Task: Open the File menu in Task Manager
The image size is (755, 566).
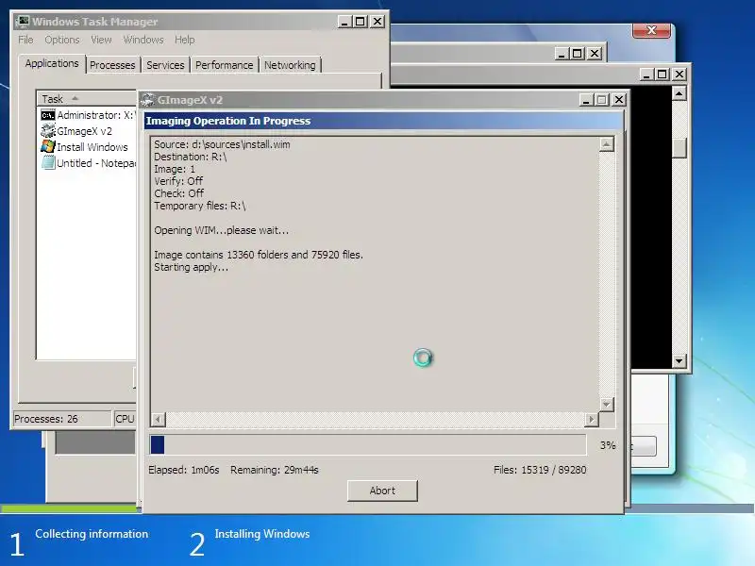Action: pos(25,40)
